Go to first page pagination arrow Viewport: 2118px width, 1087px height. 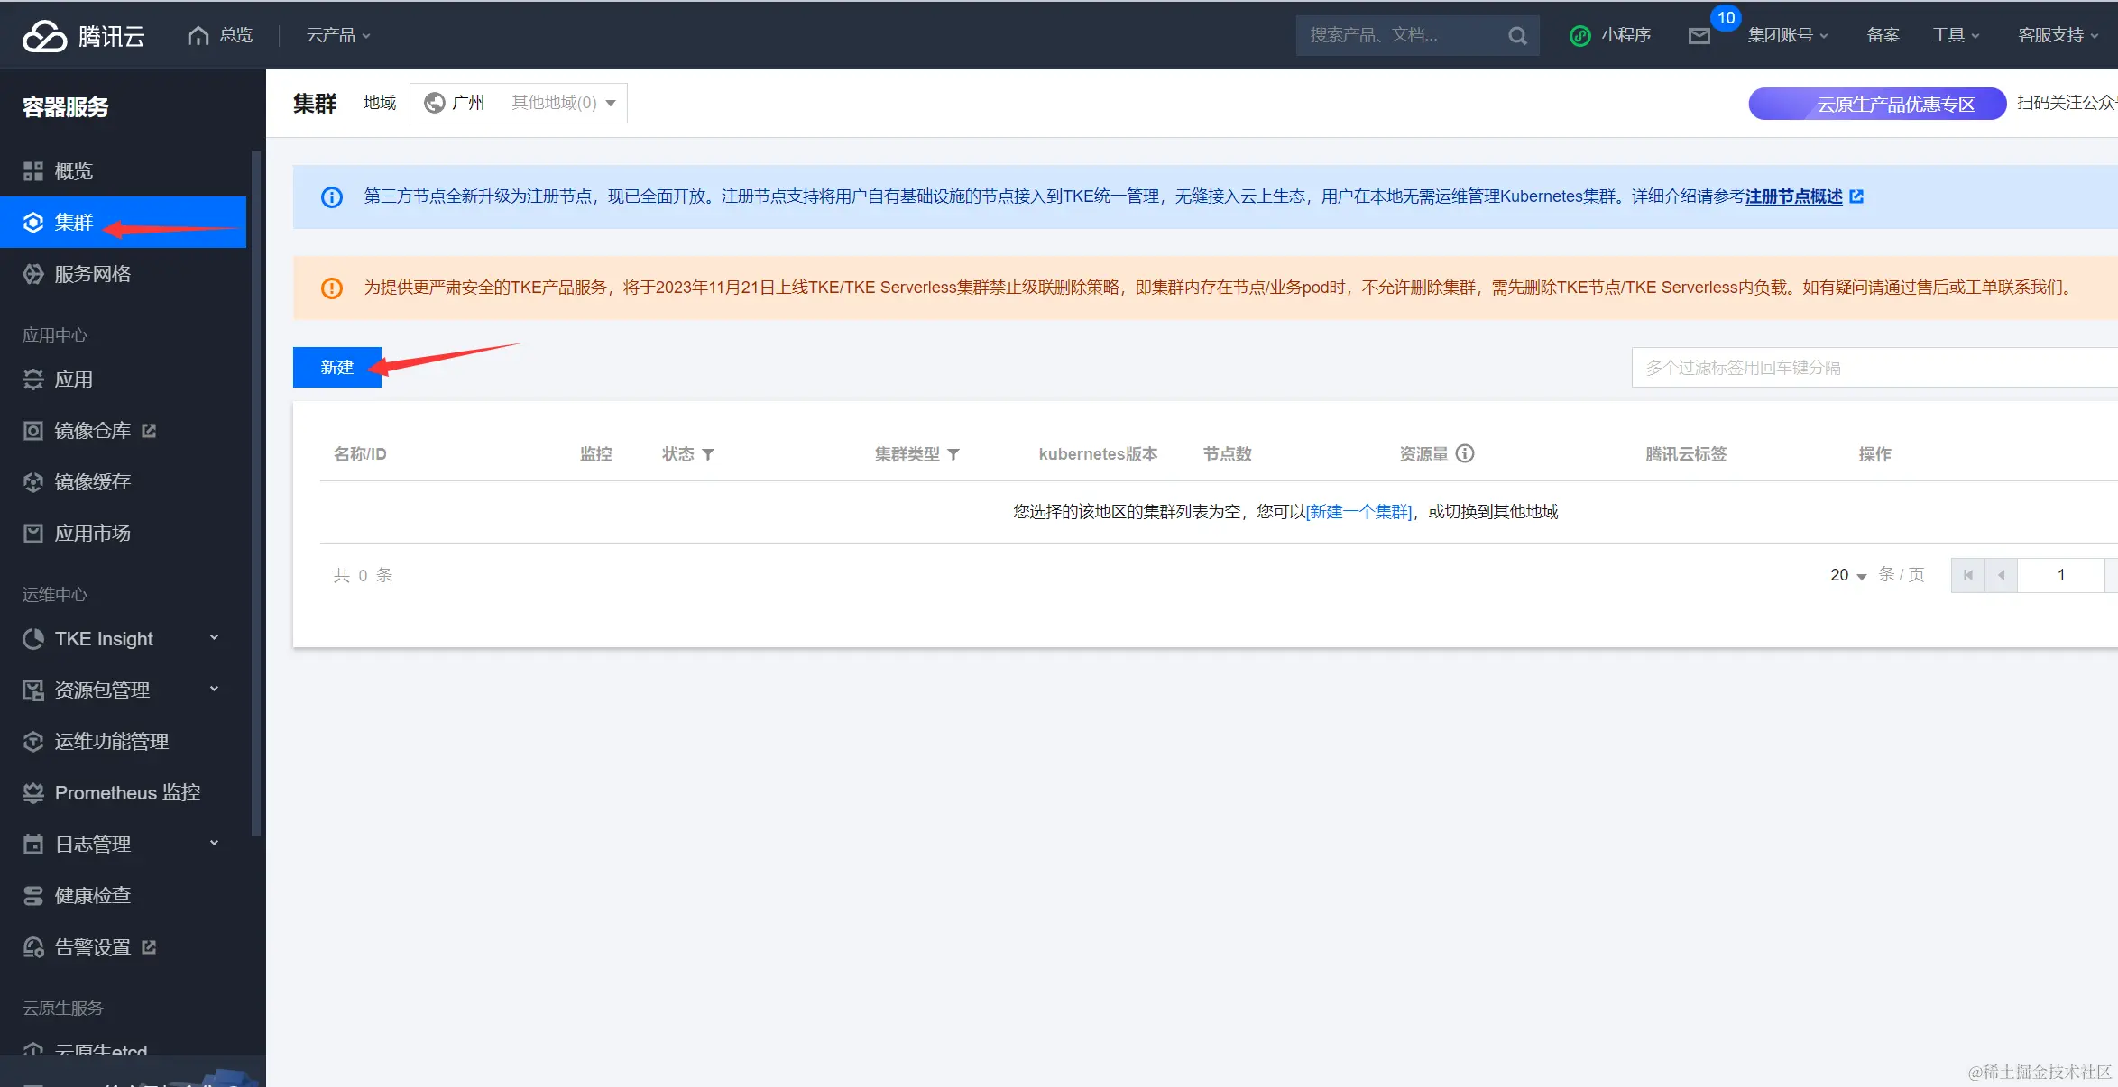(1967, 575)
